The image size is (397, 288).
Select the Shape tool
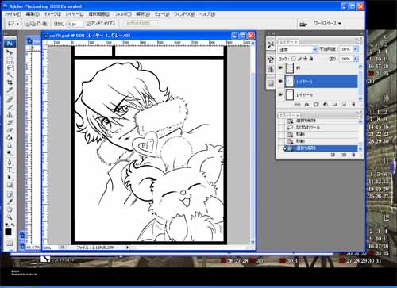10,186
